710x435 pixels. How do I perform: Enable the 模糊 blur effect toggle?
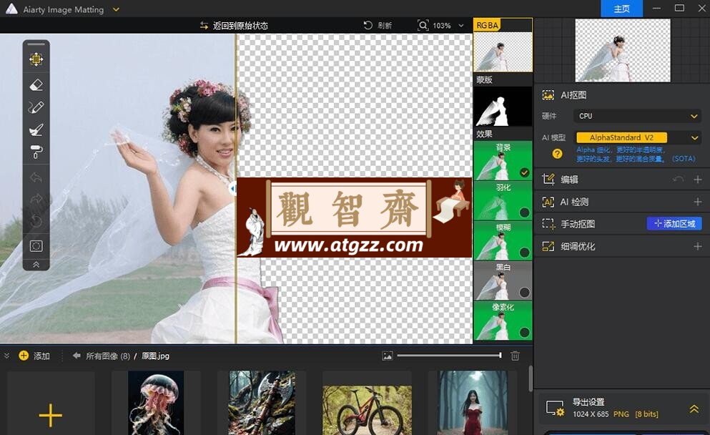524,253
